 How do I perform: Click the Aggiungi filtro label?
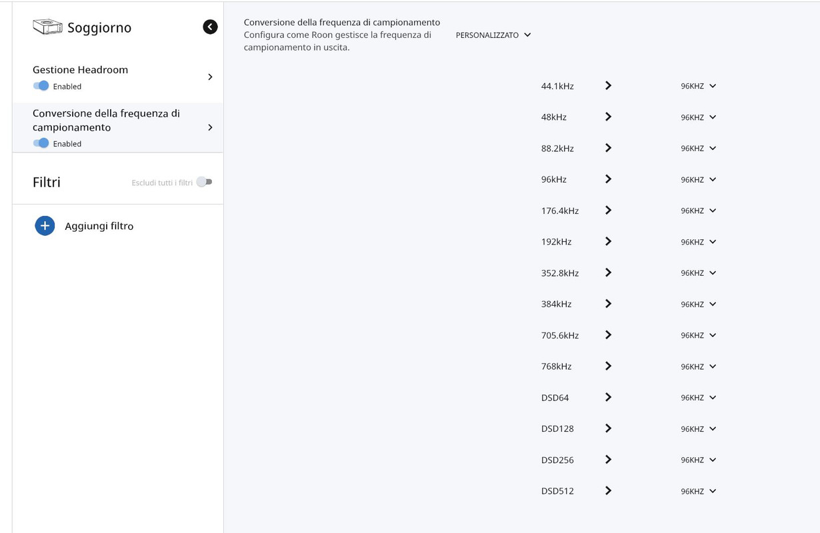point(99,226)
